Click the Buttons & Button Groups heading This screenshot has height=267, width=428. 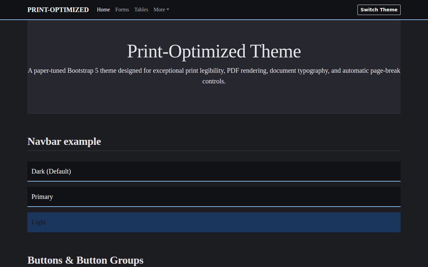85,260
